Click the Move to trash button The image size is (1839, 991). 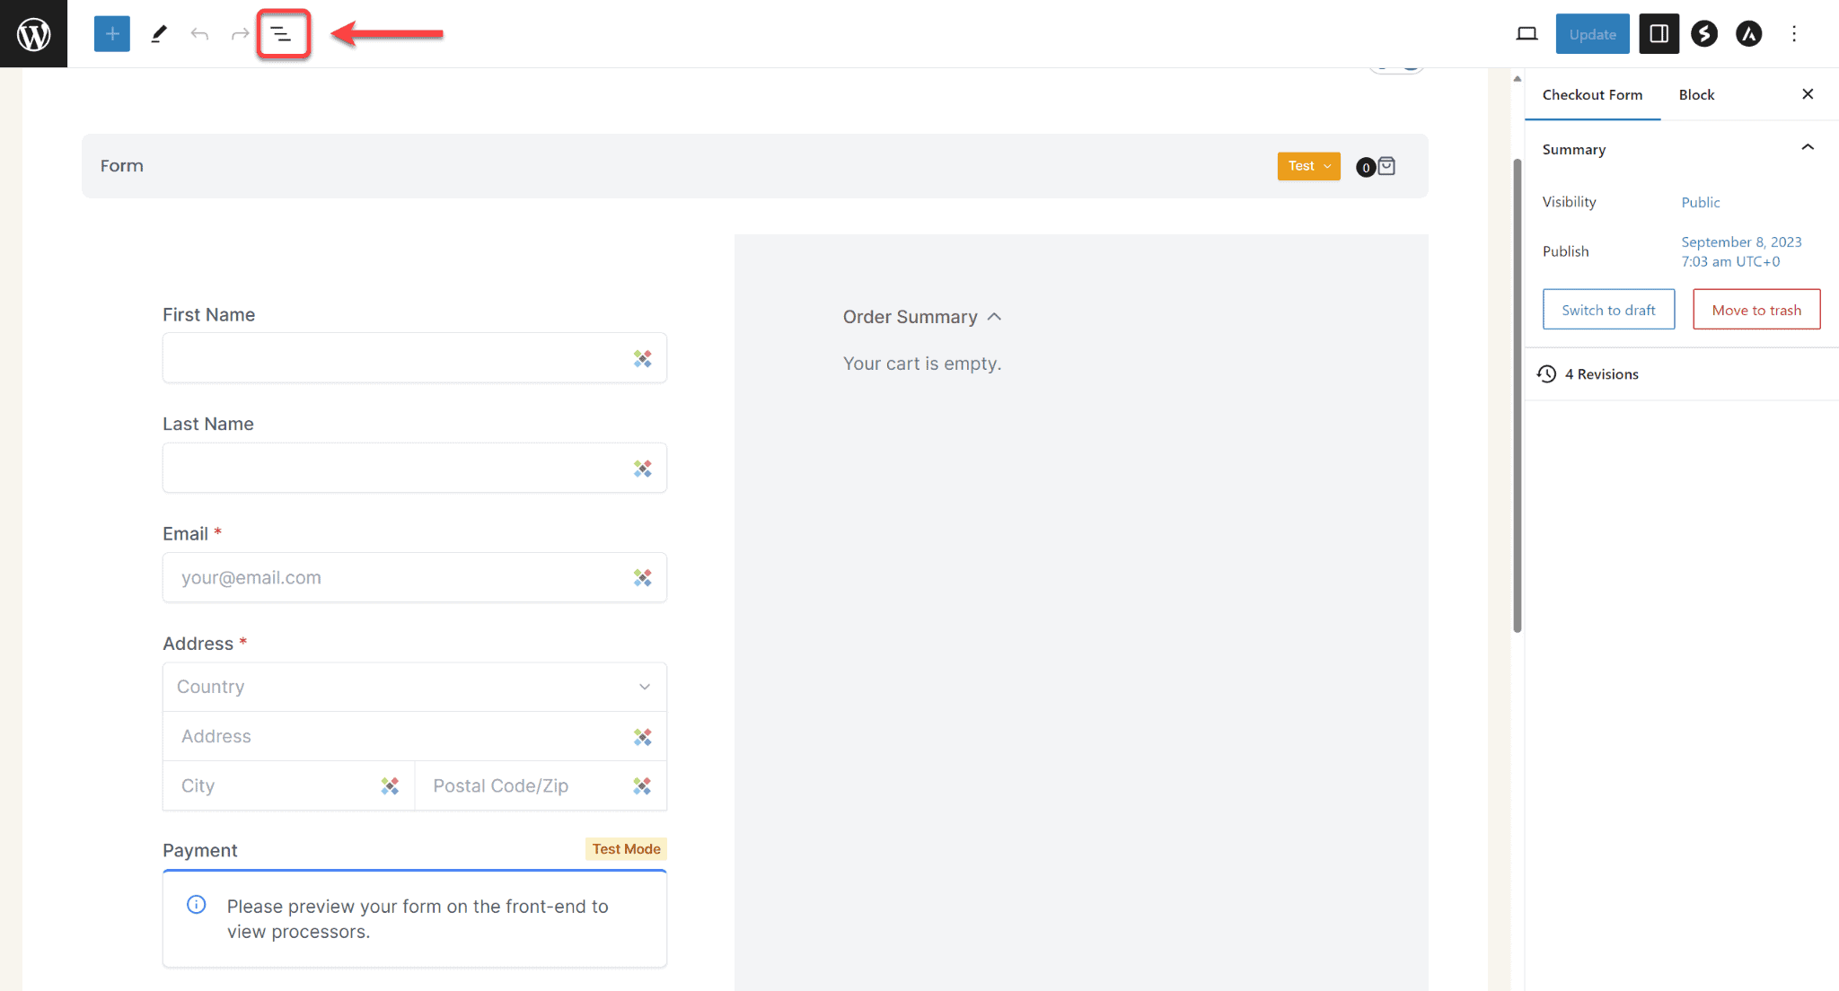click(1757, 309)
